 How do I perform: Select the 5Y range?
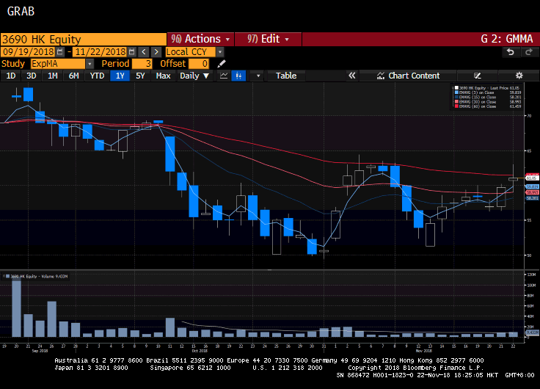[140, 76]
